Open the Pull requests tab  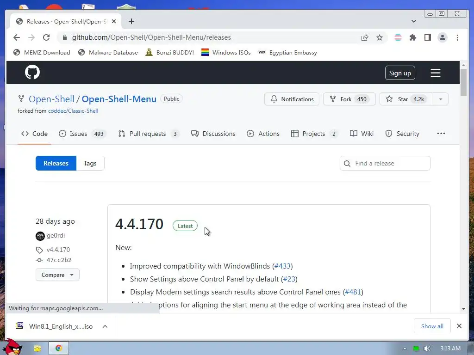click(x=149, y=134)
